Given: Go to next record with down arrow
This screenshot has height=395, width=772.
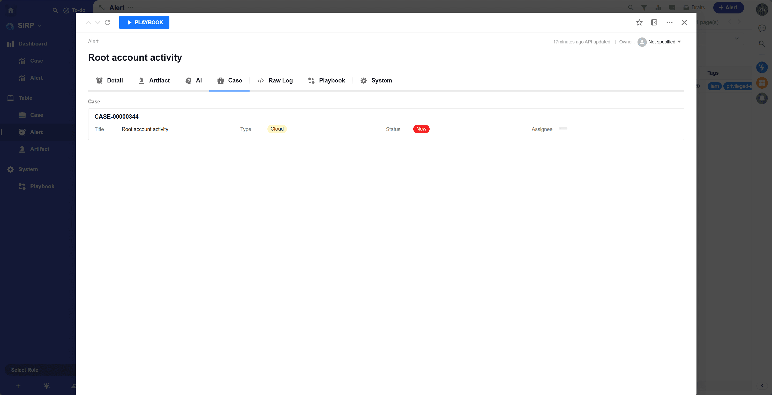Looking at the screenshot, I should coord(98,22).
